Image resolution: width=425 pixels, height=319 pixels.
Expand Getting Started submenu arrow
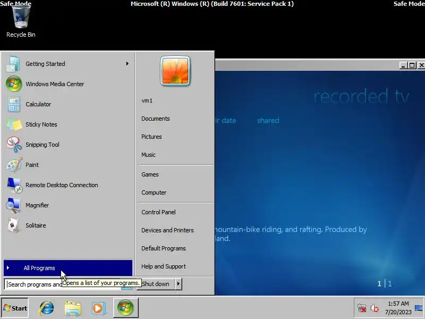tap(127, 64)
